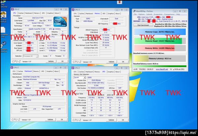Click the title icon of the Memory-tab CPU-Z window

(73, 10)
